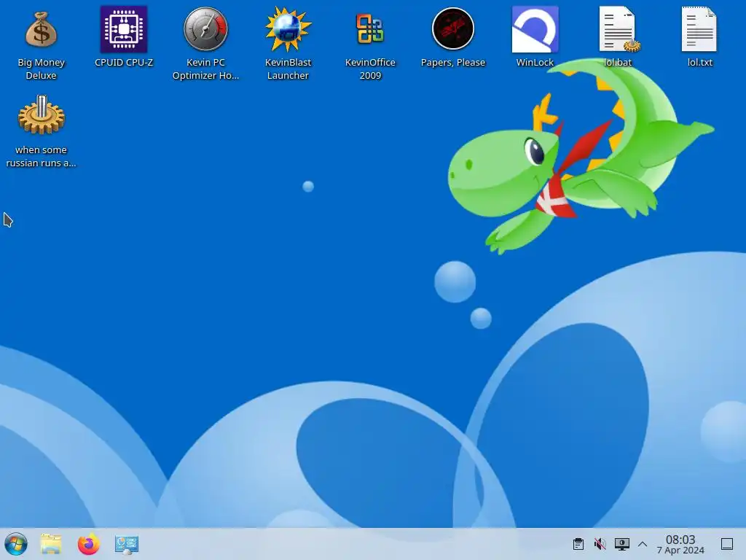Click the 'KevinOffice 2009' label text
746x560 pixels.
(x=370, y=69)
